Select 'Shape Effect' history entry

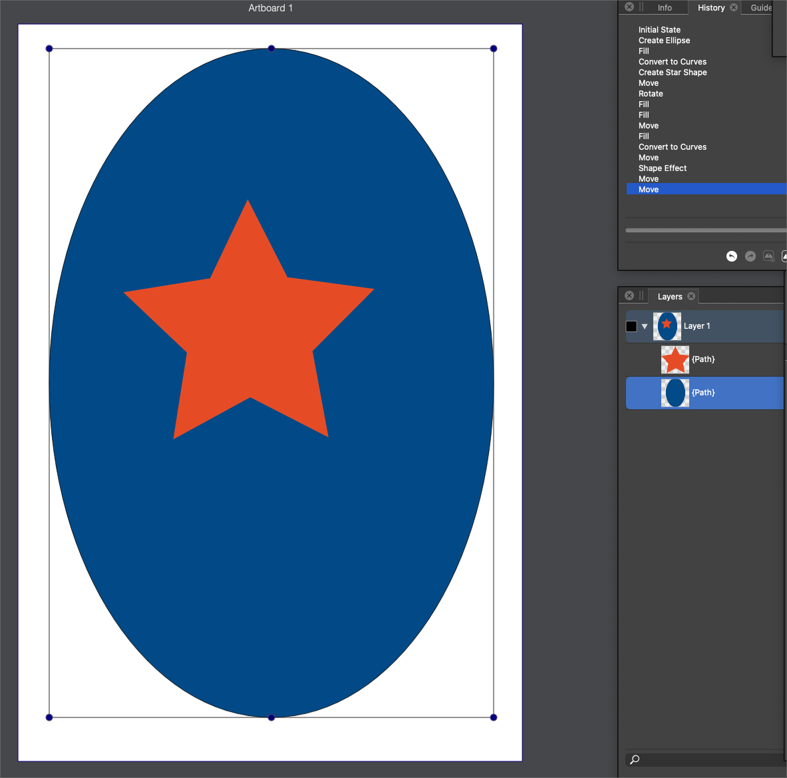click(x=663, y=168)
